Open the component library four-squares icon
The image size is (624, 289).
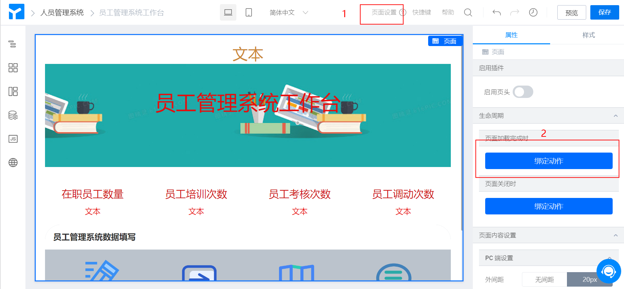click(13, 68)
